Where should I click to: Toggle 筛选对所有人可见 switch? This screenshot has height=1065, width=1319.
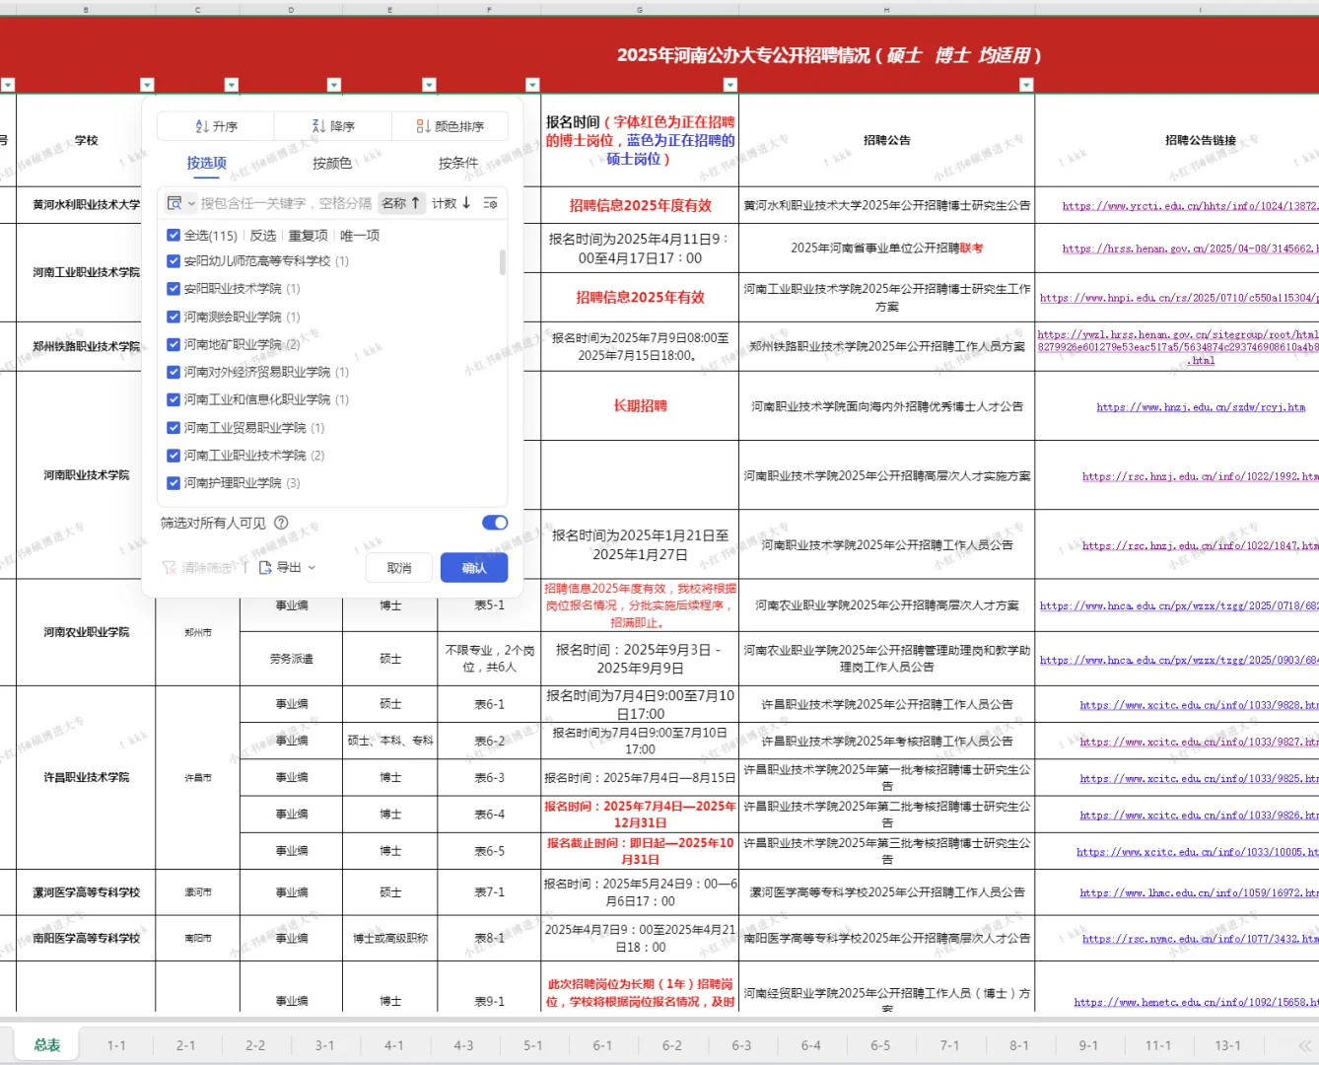point(495,523)
